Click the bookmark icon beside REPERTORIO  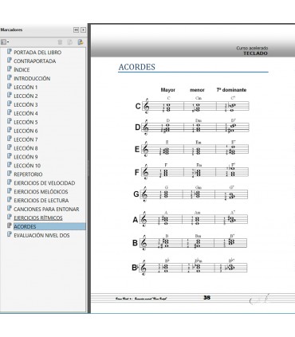point(10,174)
